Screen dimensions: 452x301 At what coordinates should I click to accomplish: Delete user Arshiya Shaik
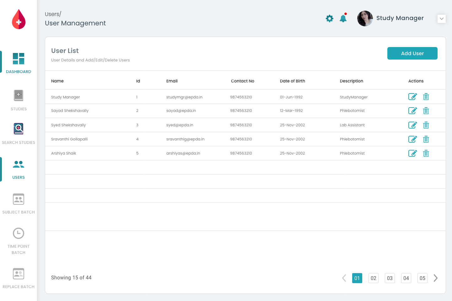426,153
